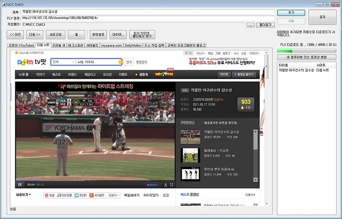Open the 주소 직접 입력 tab
The height and width of the screenshot is (219, 342).
pyautogui.click(x=154, y=46)
